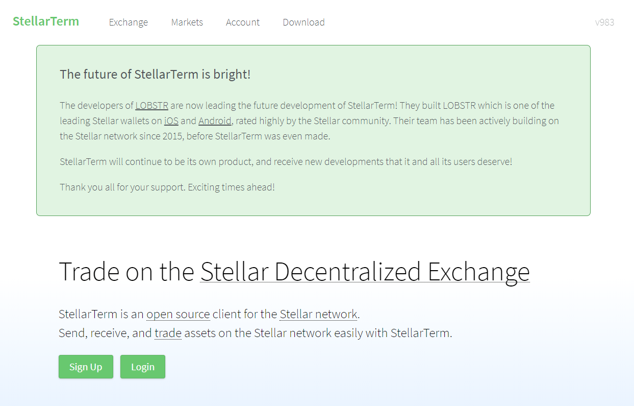Follow the LOBSTR link in the announcement
The width and height of the screenshot is (634, 406).
pos(152,106)
